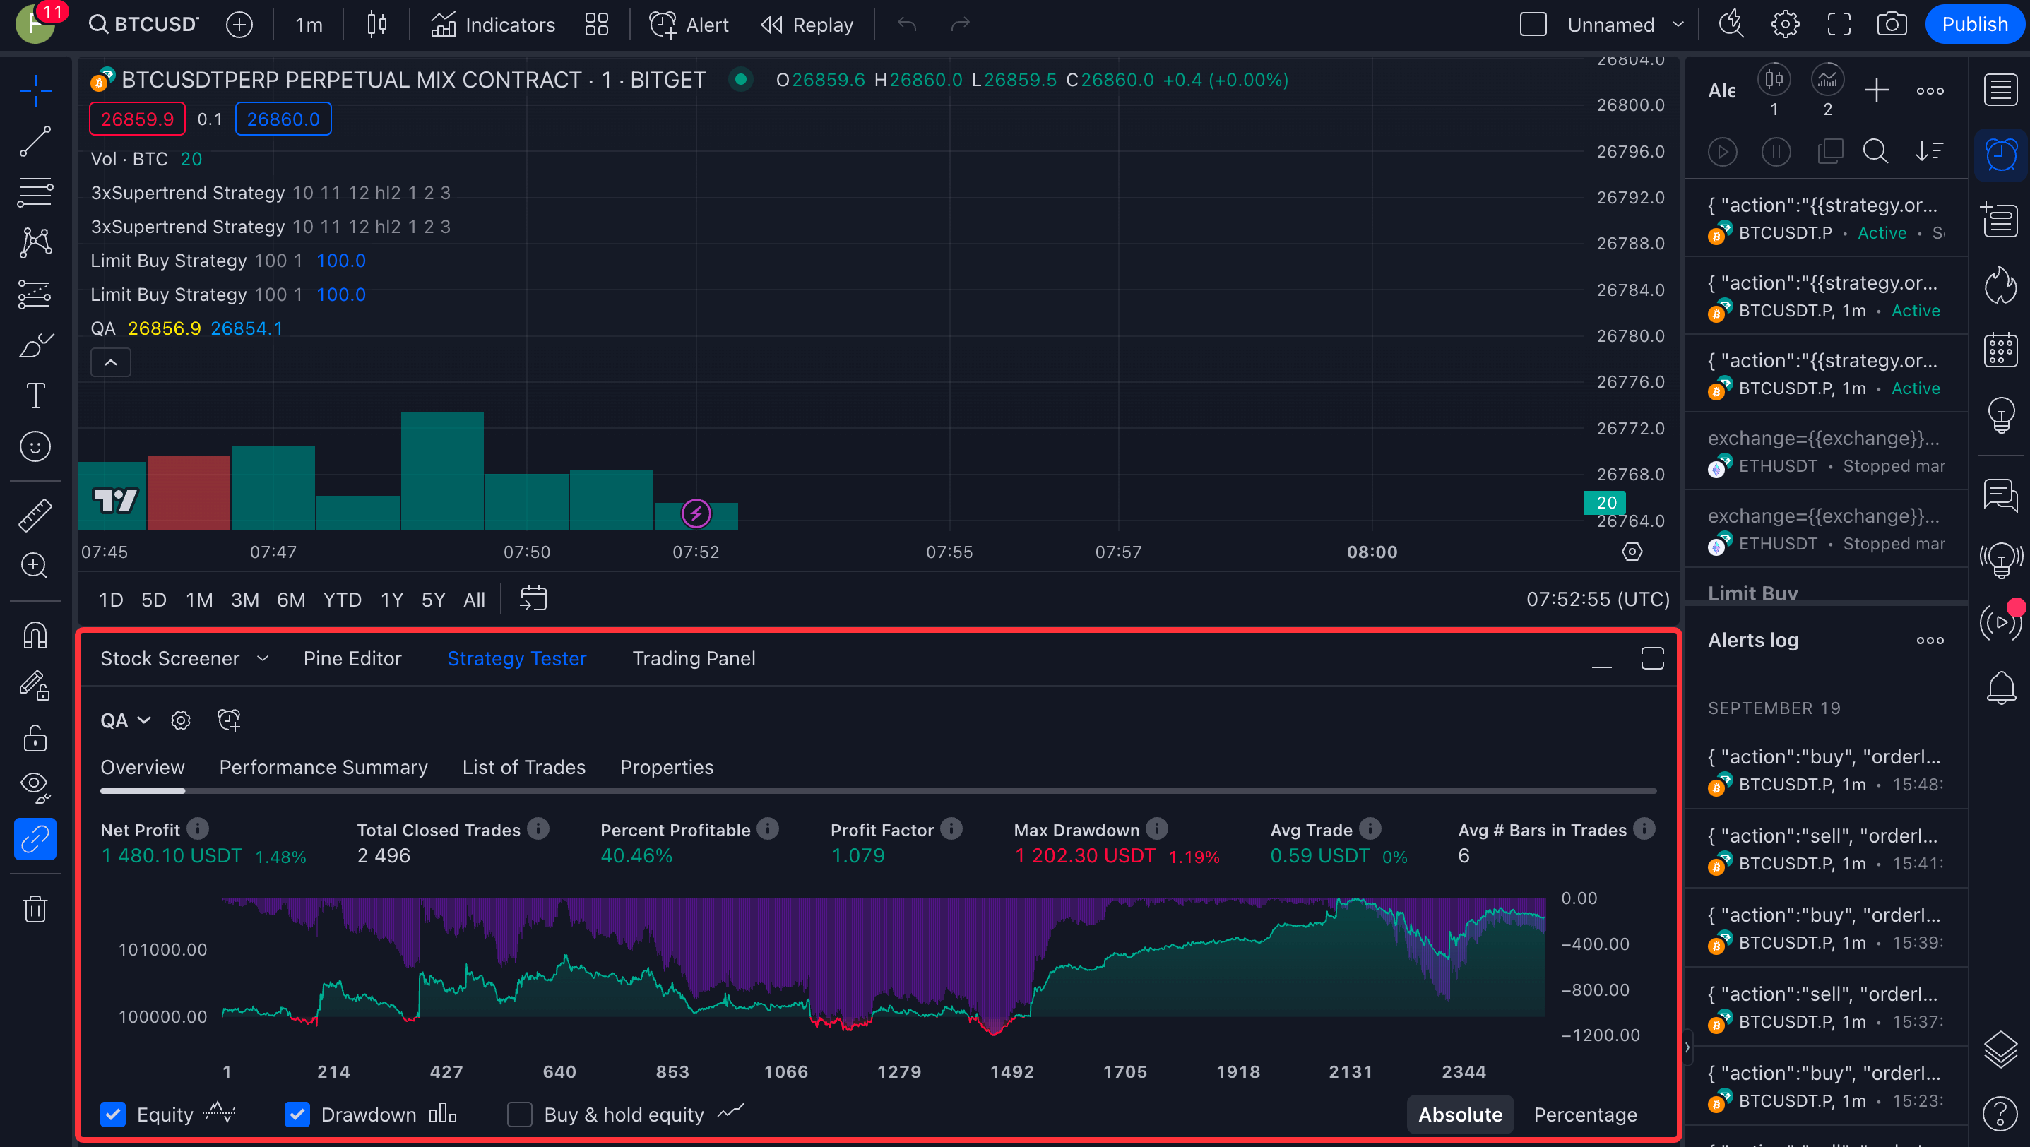
Task: Open the go to date calendar icon
Action: point(533,598)
